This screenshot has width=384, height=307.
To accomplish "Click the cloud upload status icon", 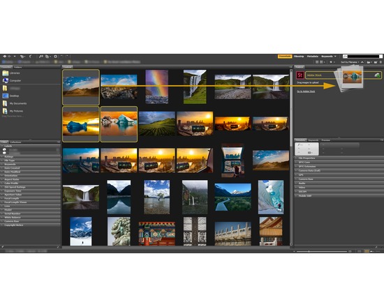I will tap(378, 75).
